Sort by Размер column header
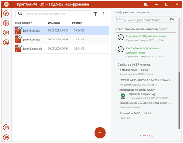Image resolution: width=183 pixels, height=143 pixels. click(77, 23)
